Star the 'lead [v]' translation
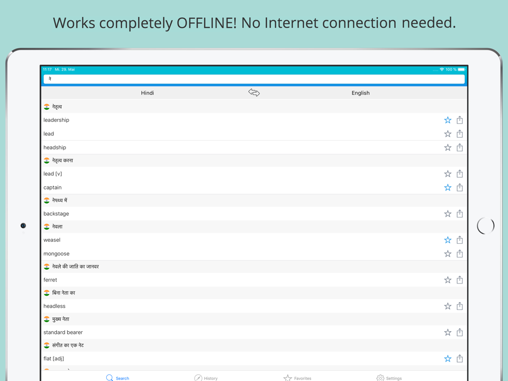This screenshot has width=508, height=381. coord(448,174)
